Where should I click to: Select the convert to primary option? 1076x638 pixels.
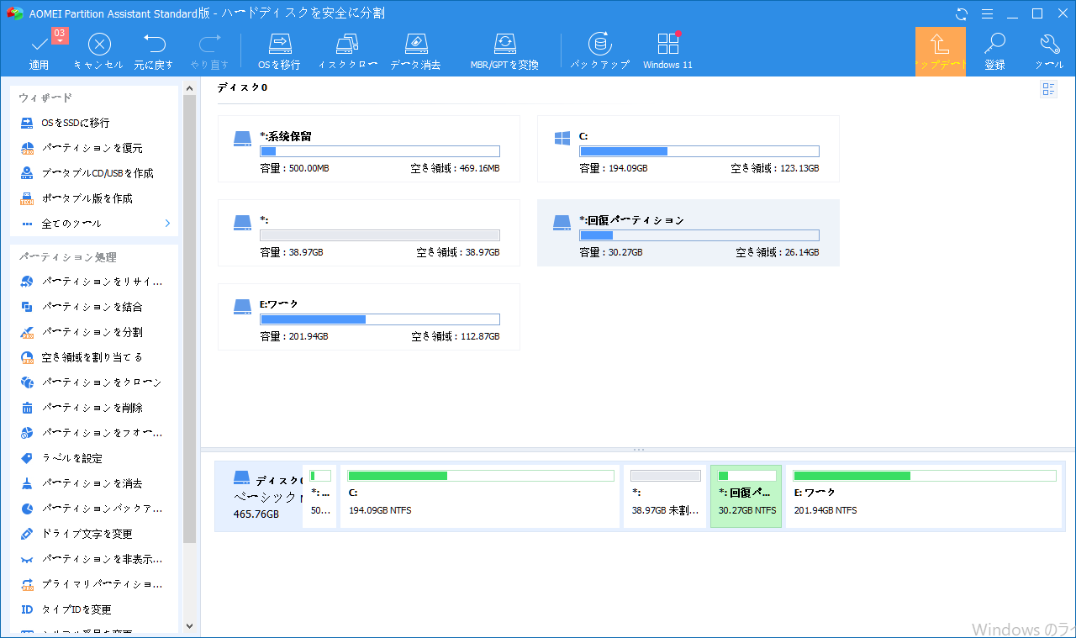[x=93, y=584]
